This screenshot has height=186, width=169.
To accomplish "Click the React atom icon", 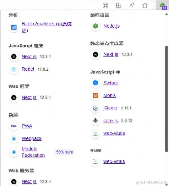I will tap(14, 69).
